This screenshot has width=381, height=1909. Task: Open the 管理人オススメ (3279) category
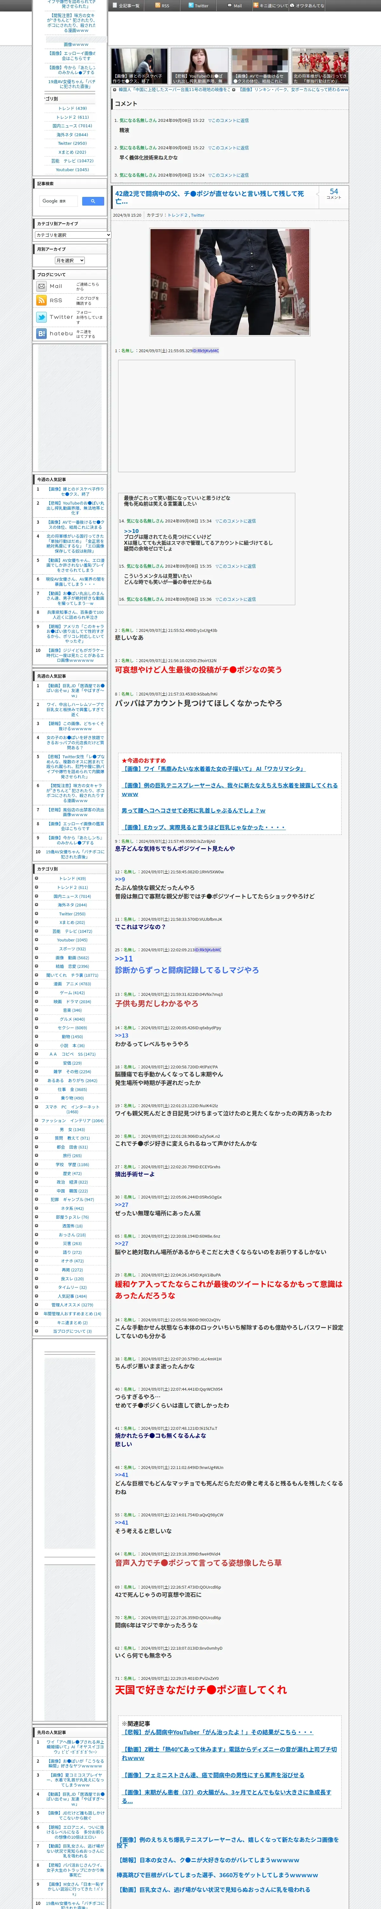point(72,1305)
